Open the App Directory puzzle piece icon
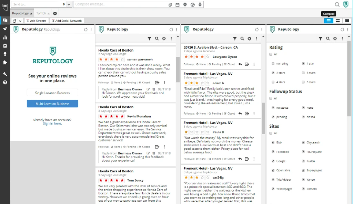Viewport: 353px width, 204px height. pyautogui.click(x=5, y=63)
